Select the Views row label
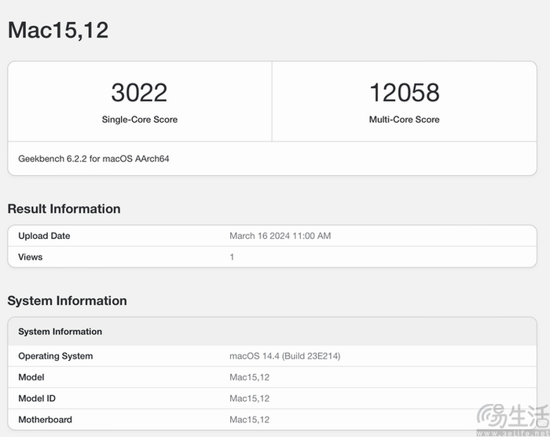The image size is (550, 437). tap(31, 257)
